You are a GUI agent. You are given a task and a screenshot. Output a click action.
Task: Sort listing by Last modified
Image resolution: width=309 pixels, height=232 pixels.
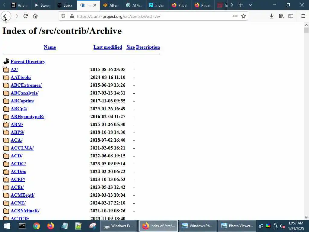coord(108,47)
